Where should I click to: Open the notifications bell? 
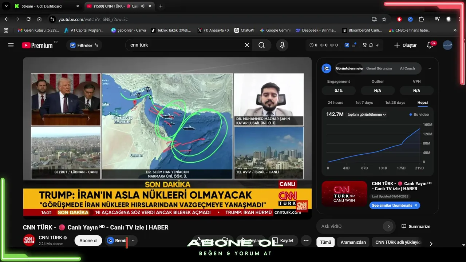430,45
